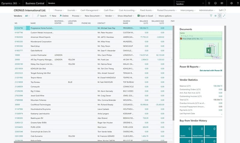Open the Intercompany menu
This screenshot has width=240, height=143.
pyautogui.click(x=188, y=10)
